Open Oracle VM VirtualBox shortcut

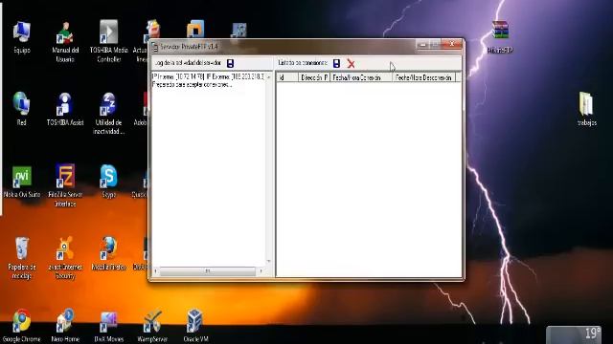195,326
